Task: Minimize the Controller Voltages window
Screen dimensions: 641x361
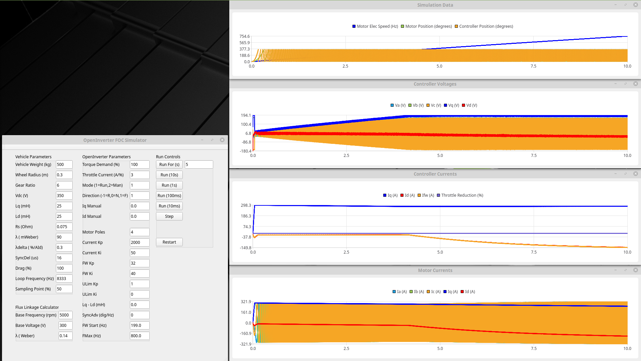Action: [615, 84]
